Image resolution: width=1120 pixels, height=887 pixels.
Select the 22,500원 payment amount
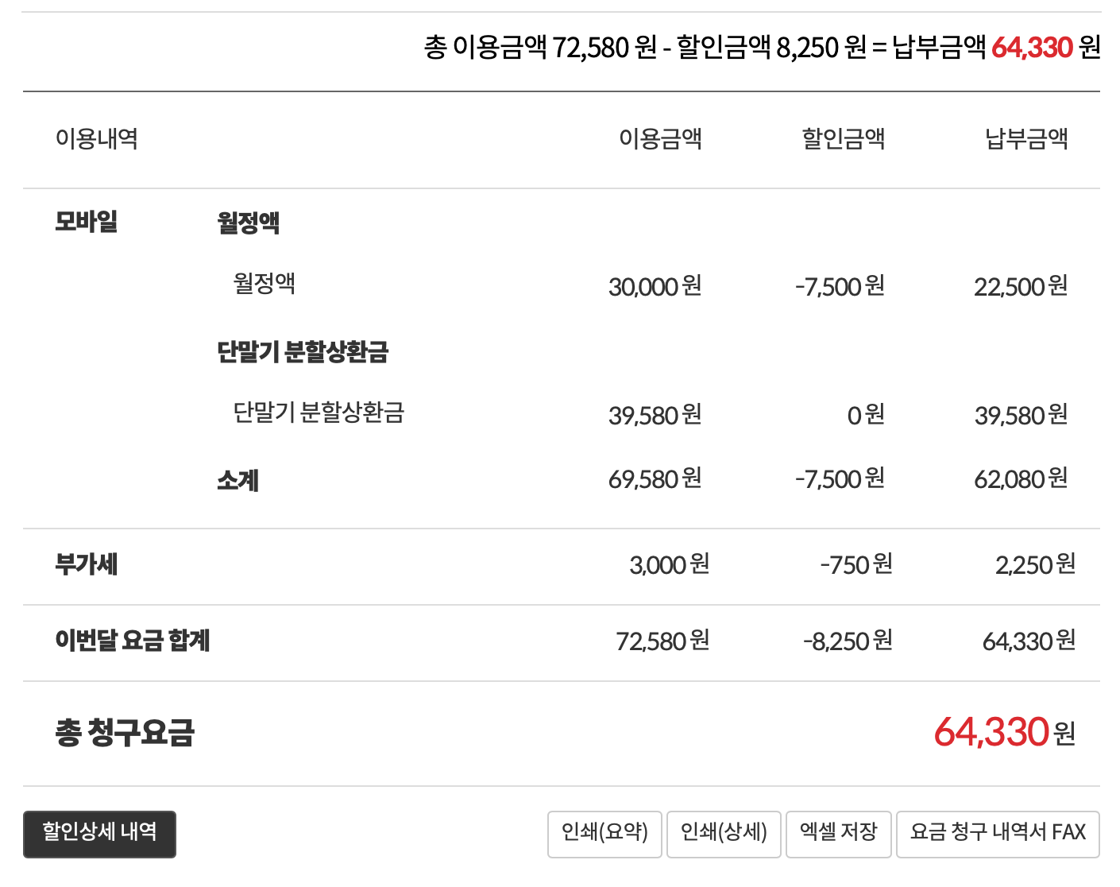point(1020,286)
